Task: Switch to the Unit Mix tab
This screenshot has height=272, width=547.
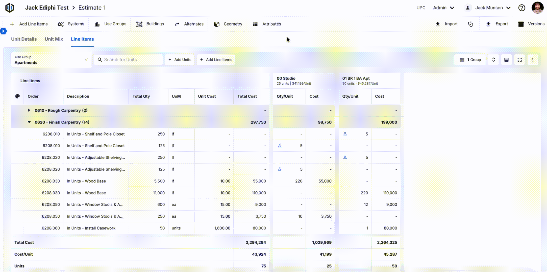Action: [x=54, y=39]
